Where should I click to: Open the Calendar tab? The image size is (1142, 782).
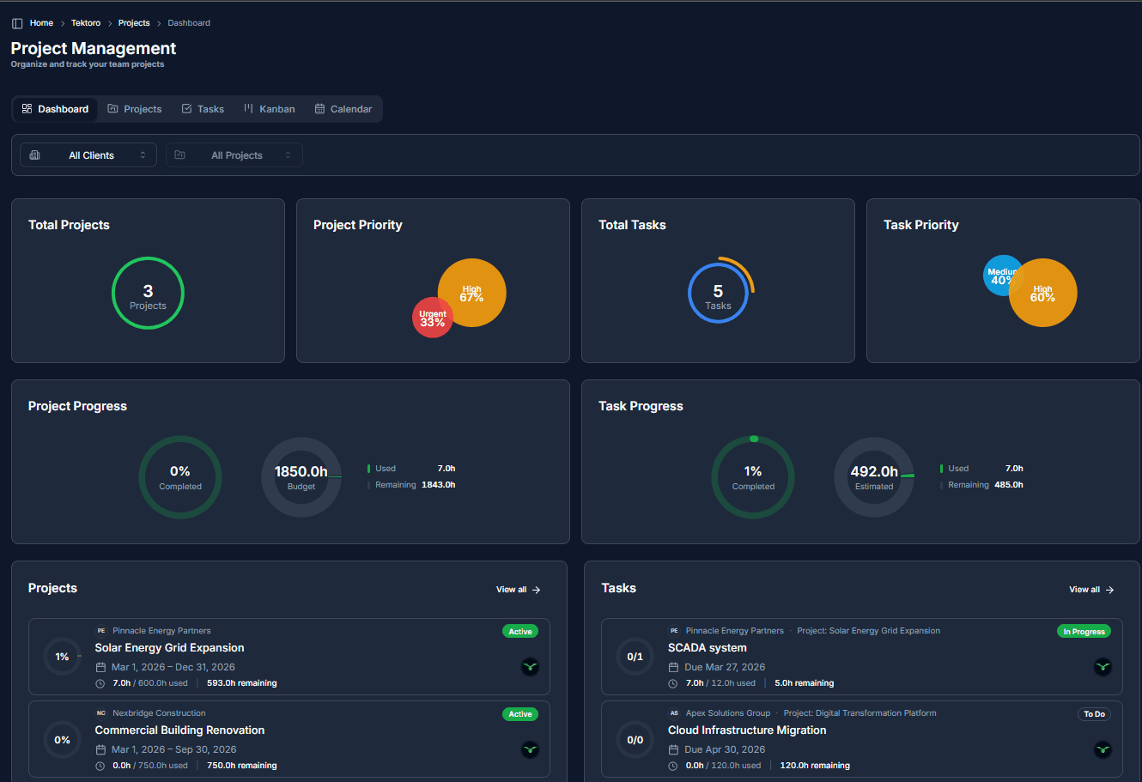[x=343, y=109]
